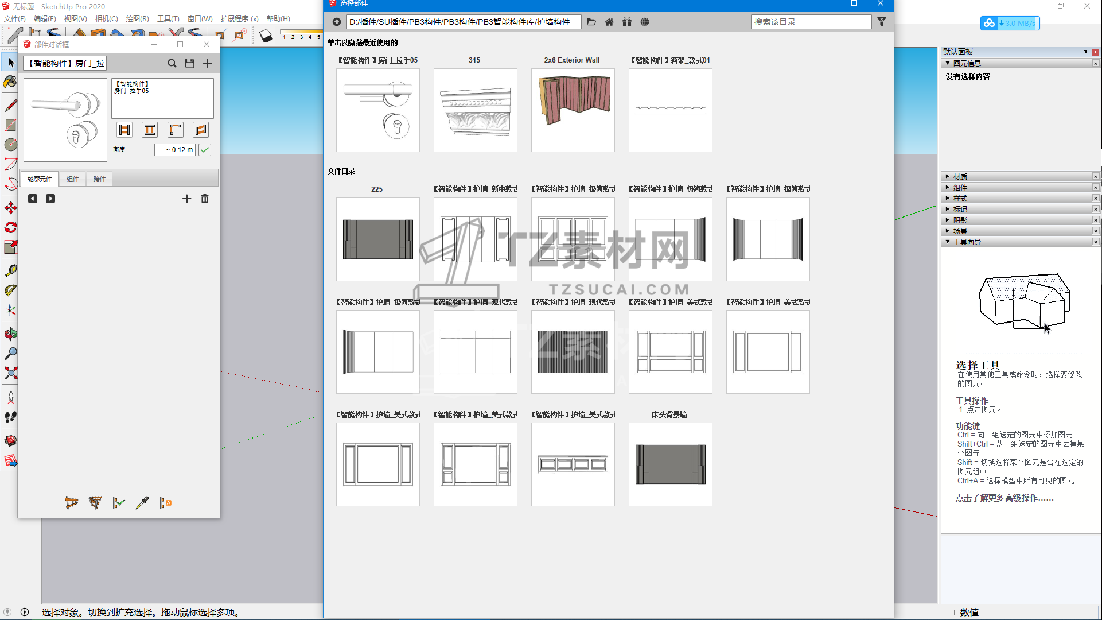This screenshot has height=620, width=1102.
Task: Open the 扩展程序 menu
Action: click(x=239, y=19)
